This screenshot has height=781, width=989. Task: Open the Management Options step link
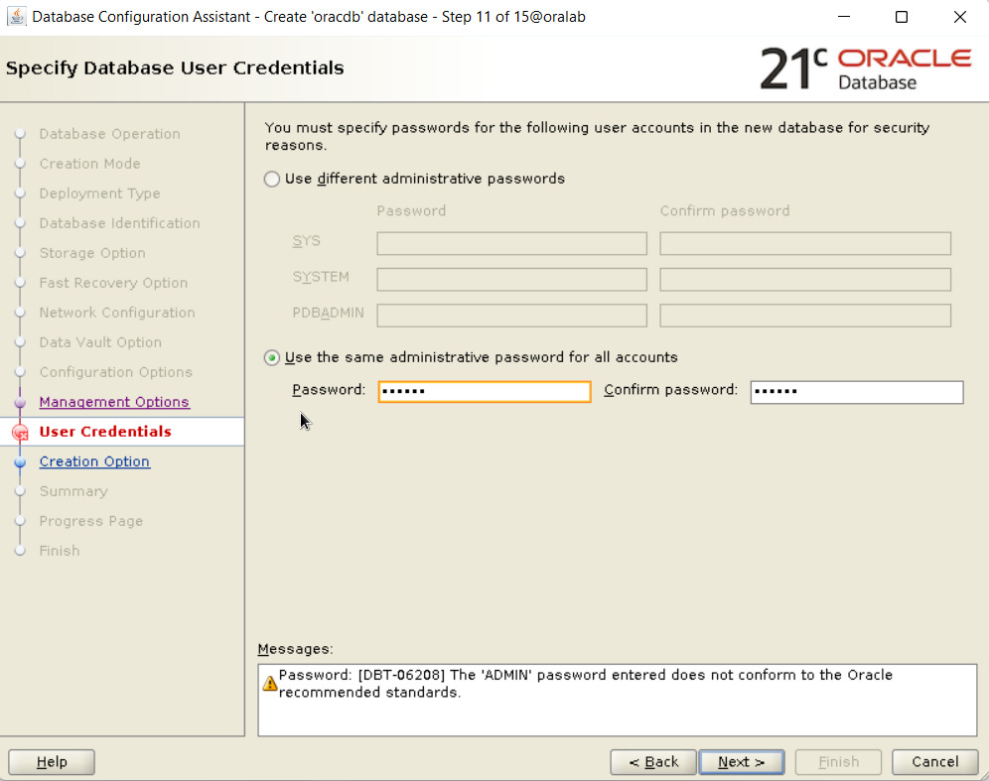(114, 402)
